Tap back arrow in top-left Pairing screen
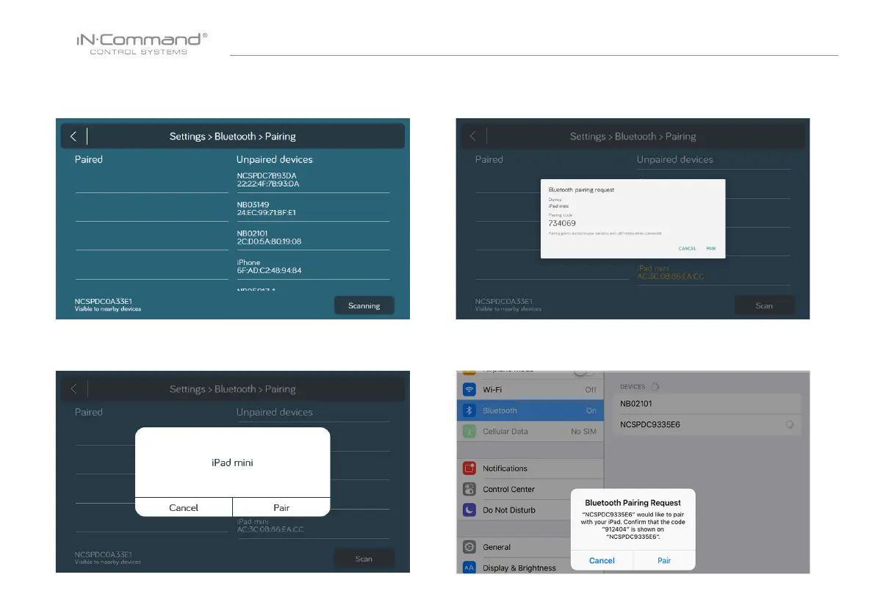Image resolution: width=875 pixels, height=616 pixels. [x=73, y=136]
